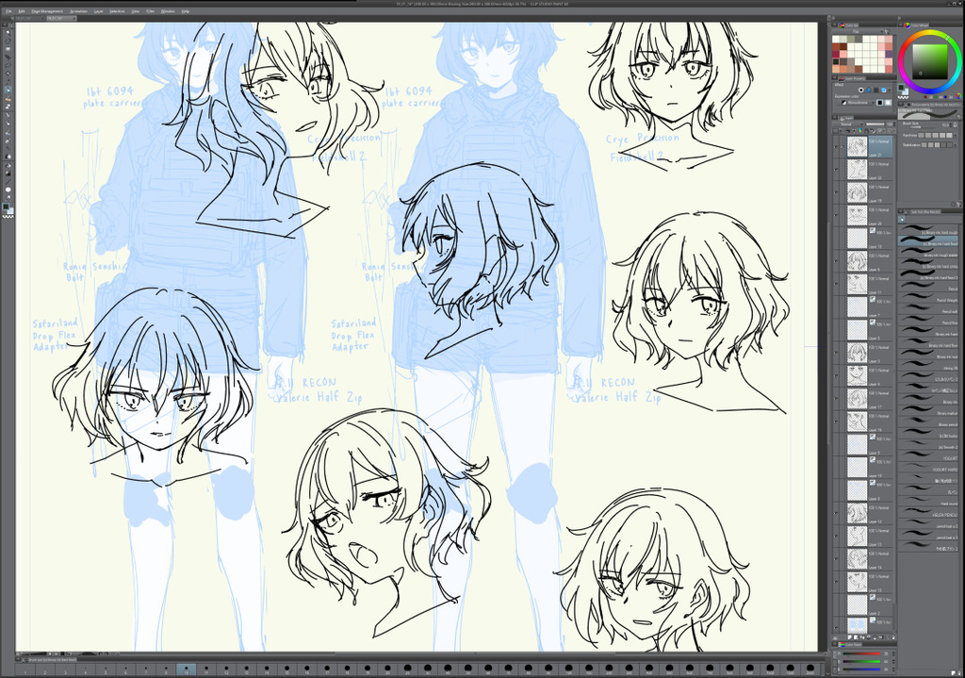Click the Delete layer trash icon
The height and width of the screenshot is (678, 965).
pyautogui.click(x=893, y=637)
